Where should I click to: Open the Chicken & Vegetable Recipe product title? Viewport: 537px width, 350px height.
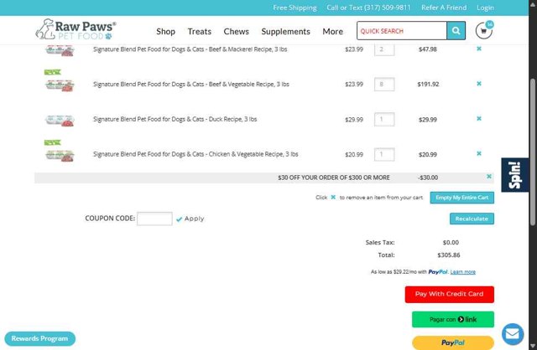click(196, 154)
